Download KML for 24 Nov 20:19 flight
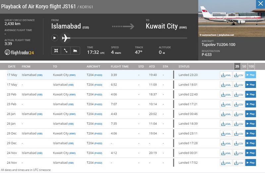 point(226,153)
